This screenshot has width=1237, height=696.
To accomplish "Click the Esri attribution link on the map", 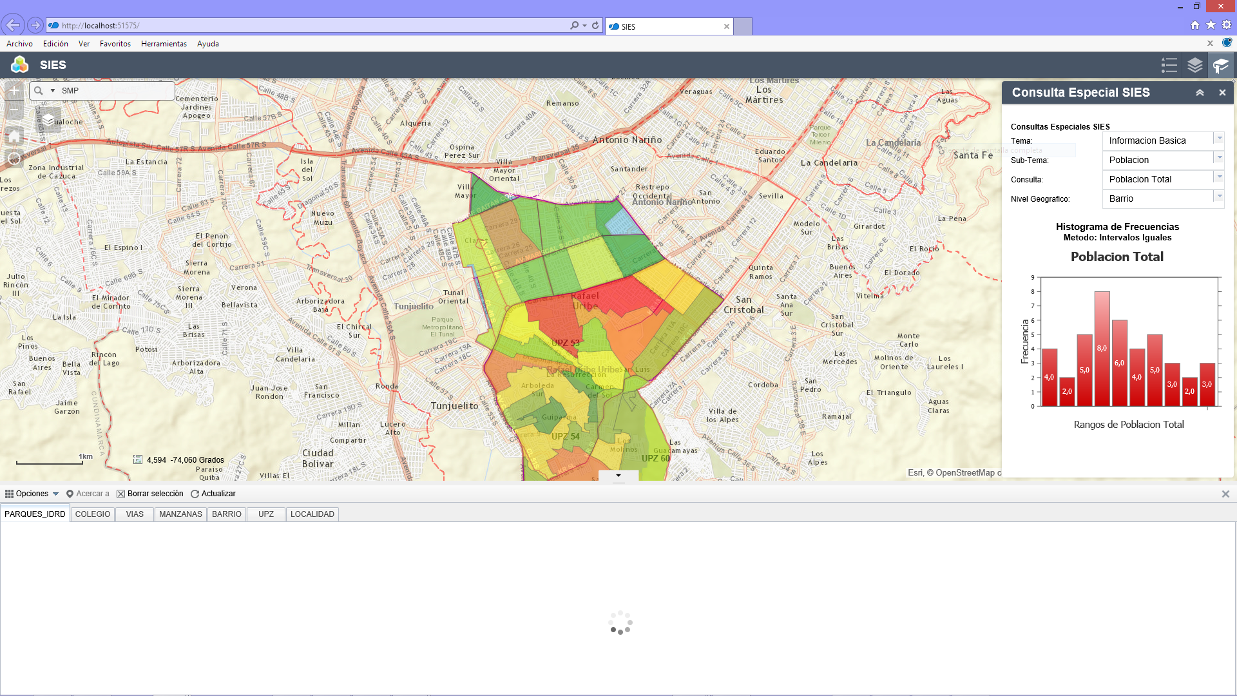I will click(x=915, y=472).
